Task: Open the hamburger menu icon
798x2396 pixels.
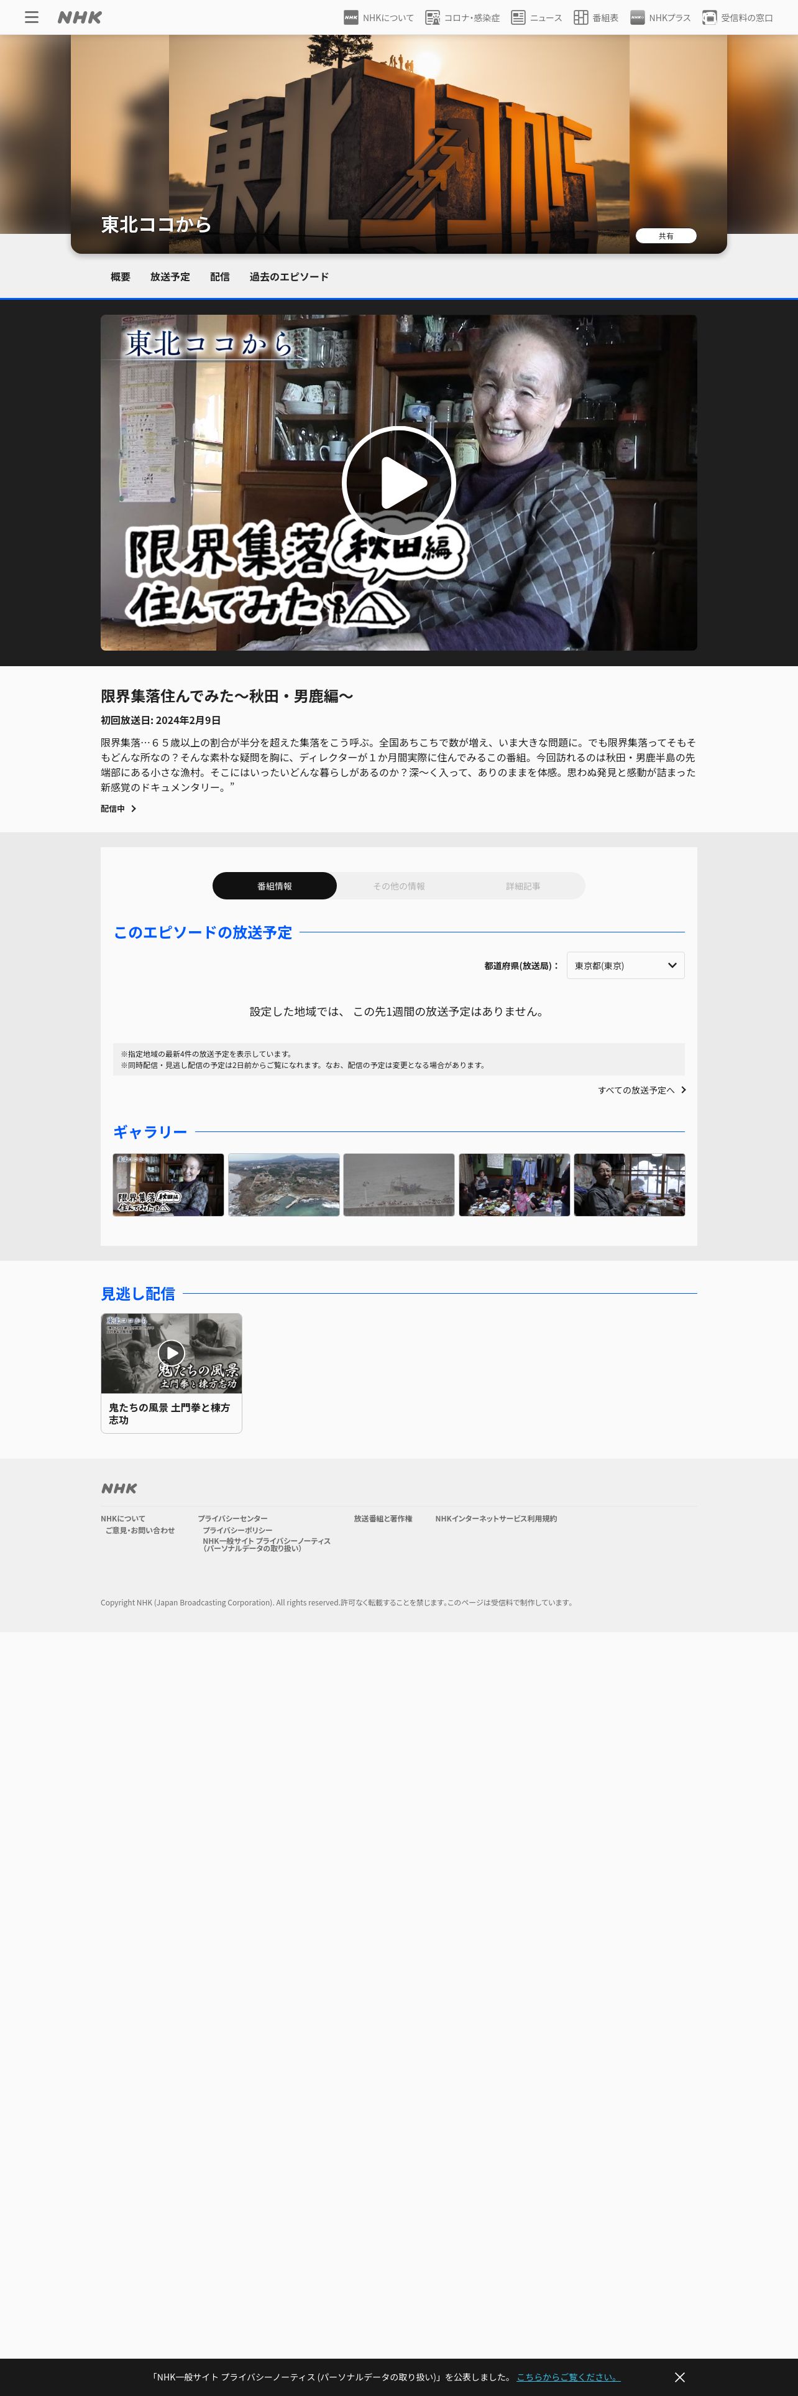Action: coord(32,17)
